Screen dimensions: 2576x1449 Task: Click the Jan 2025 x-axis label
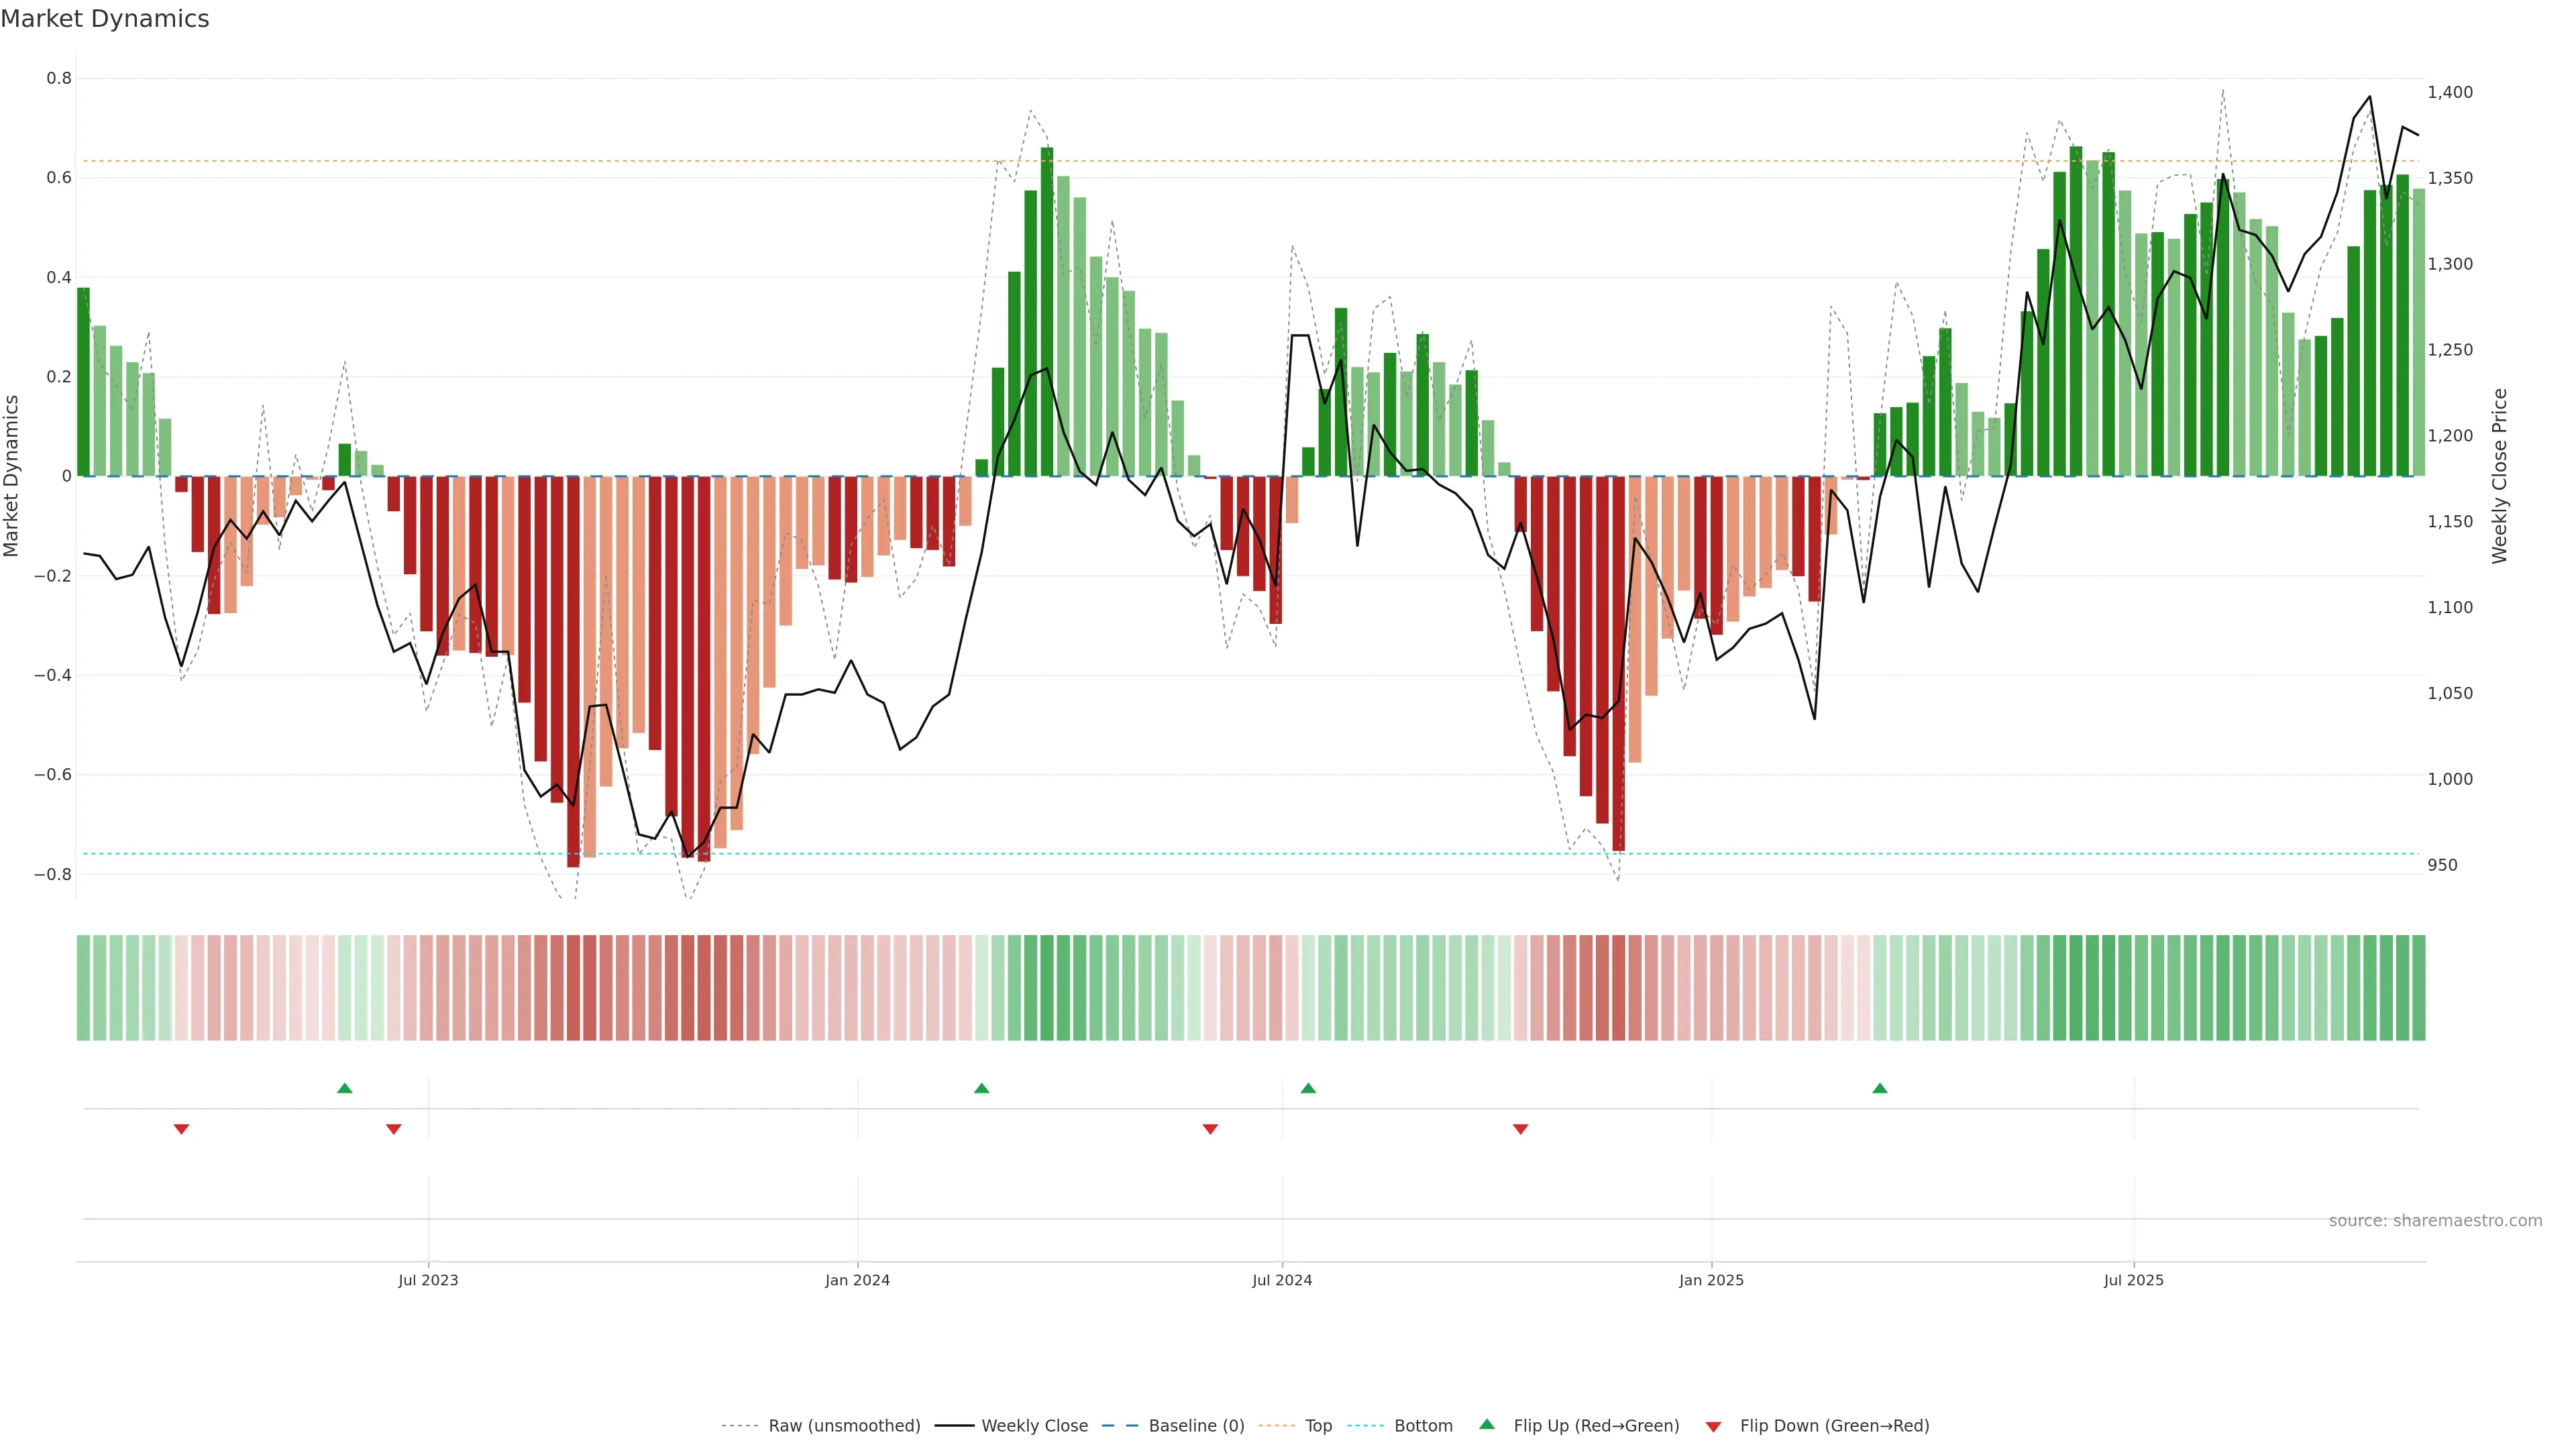[x=1711, y=1280]
